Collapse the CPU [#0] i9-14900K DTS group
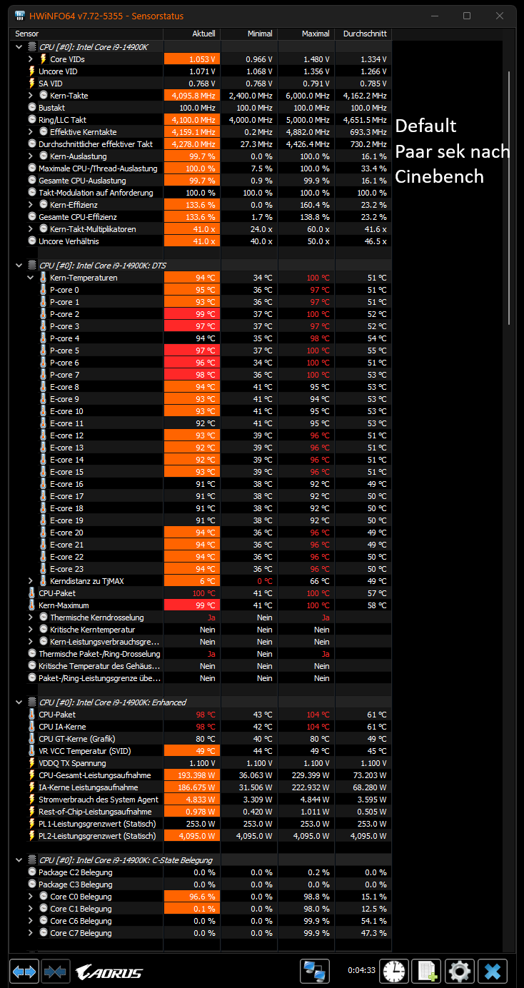This screenshot has width=524, height=988. [19, 265]
